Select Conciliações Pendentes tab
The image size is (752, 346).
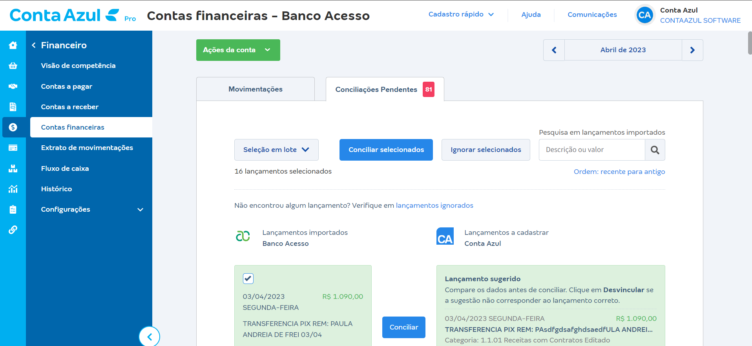[385, 89]
